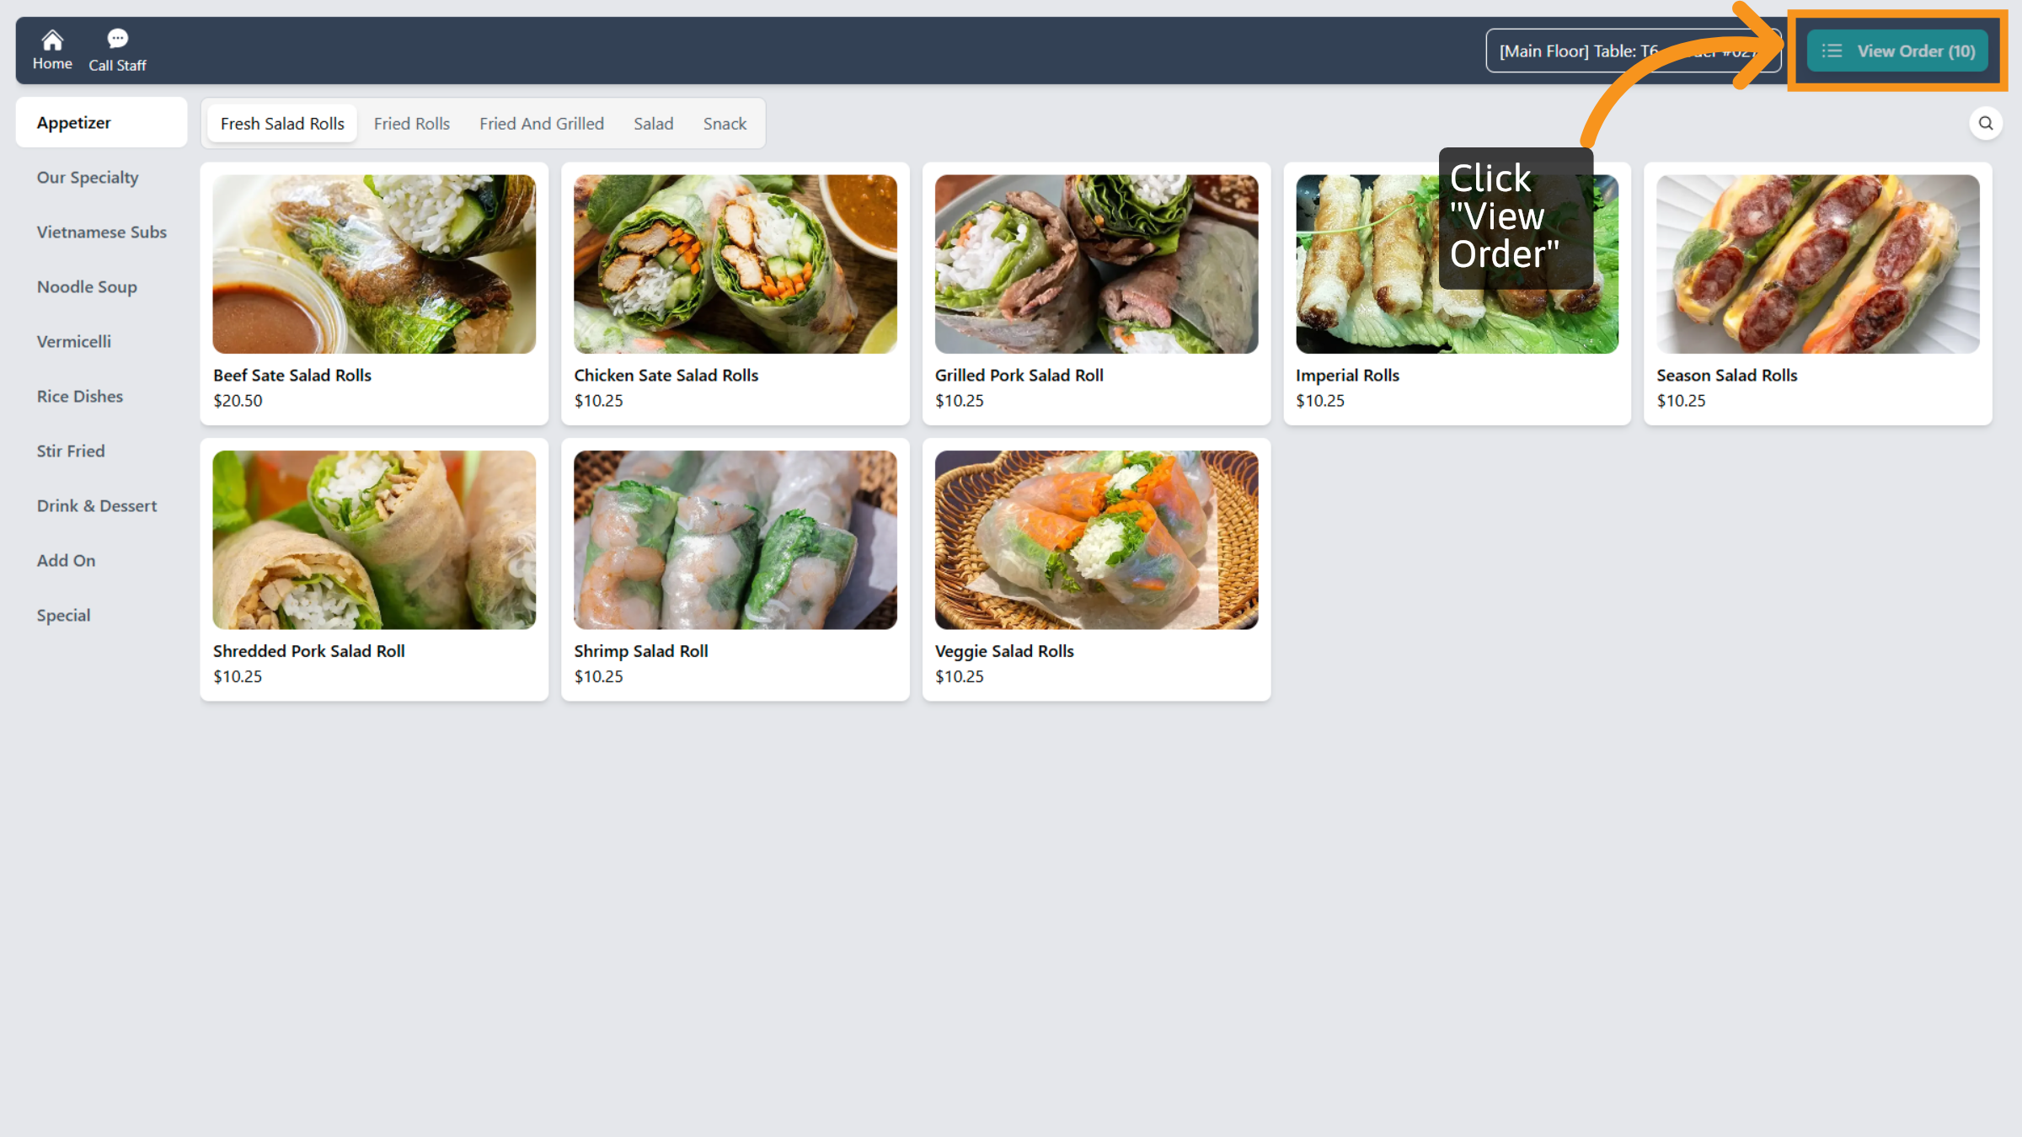The width and height of the screenshot is (2022, 1137).
Task: Choose the Season Salad Rolls card
Action: 1817,293
